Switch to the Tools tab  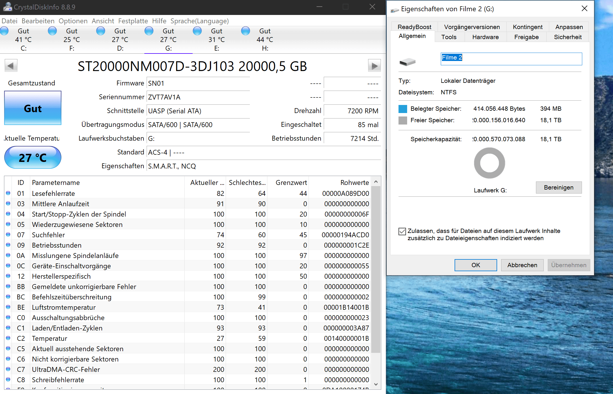[449, 37]
